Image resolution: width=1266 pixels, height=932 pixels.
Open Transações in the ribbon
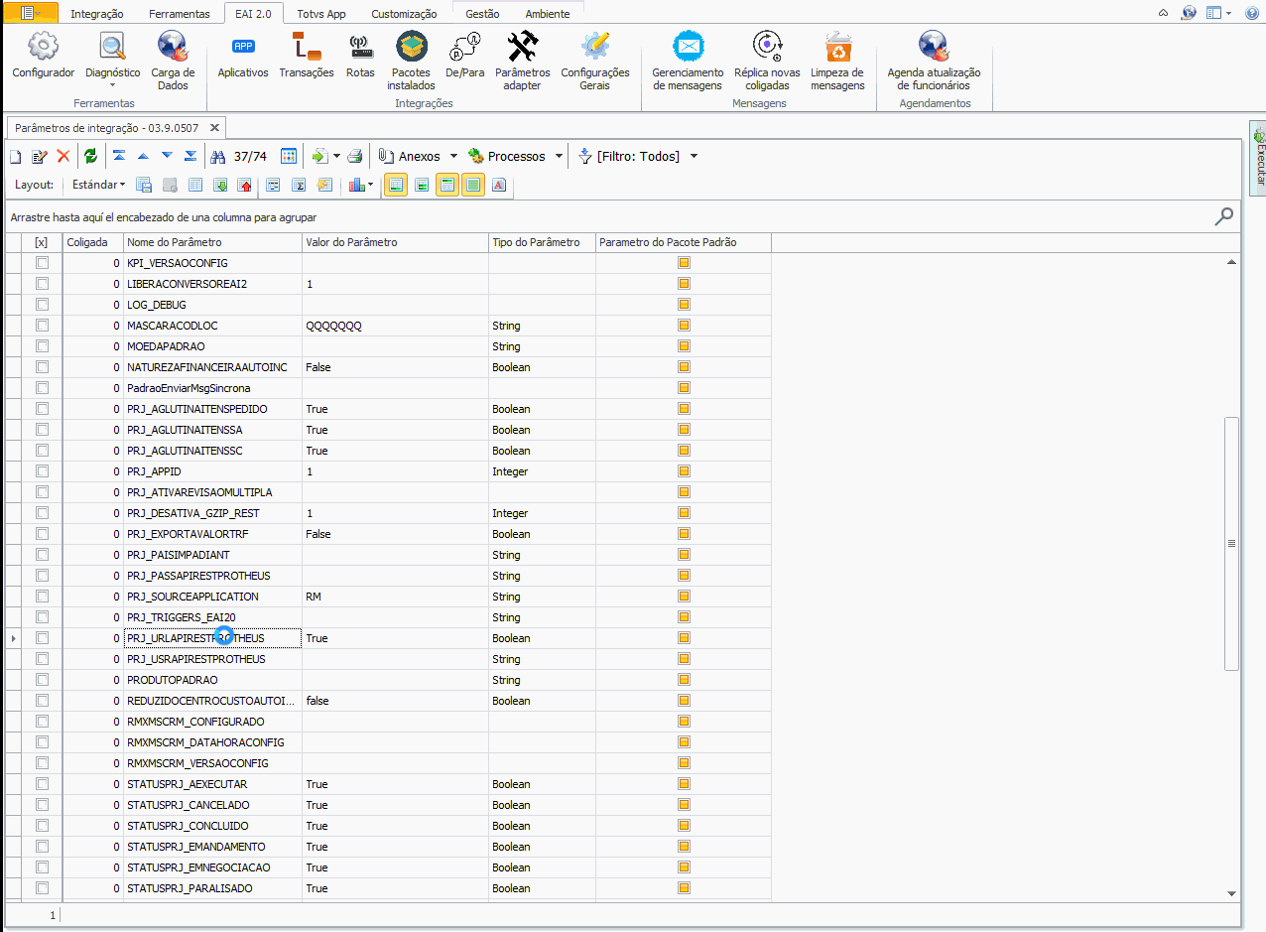tap(307, 55)
